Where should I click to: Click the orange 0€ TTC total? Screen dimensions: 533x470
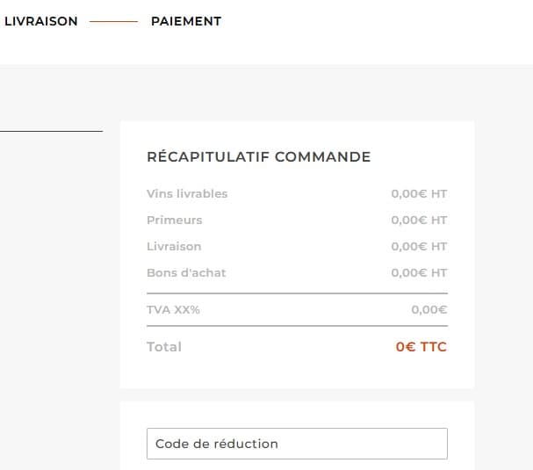tap(421, 347)
